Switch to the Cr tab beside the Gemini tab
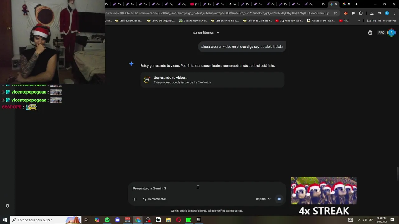 323,4
